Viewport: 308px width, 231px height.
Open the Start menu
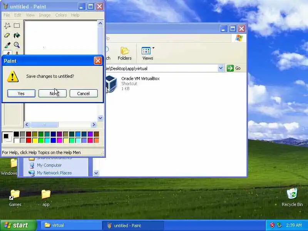pos(18,225)
